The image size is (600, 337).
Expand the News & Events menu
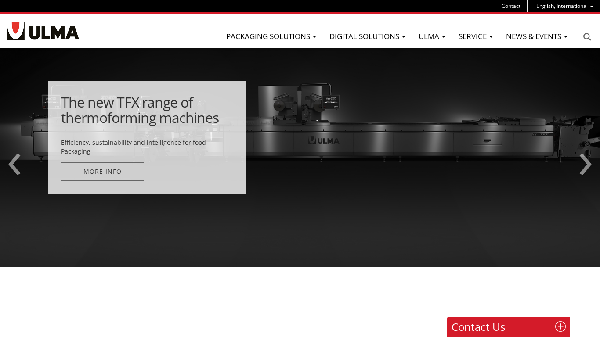coord(537,36)
